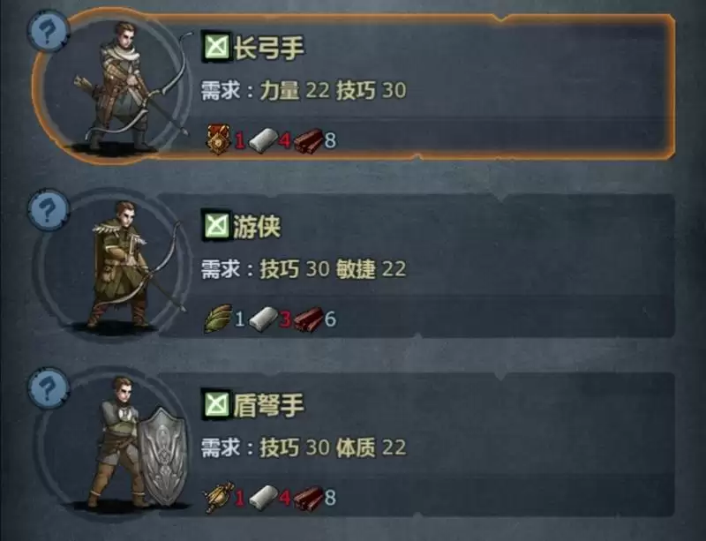Screen dimensions: 706x541
Task: Click the gold trinket cost icon for 盾弩手
Action: [218, 496]
